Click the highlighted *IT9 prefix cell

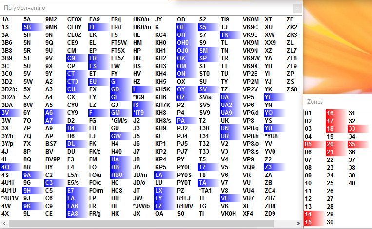139,112
